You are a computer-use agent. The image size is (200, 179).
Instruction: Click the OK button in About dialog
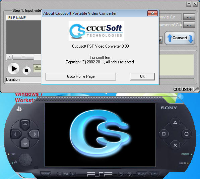tap(142, 76)
